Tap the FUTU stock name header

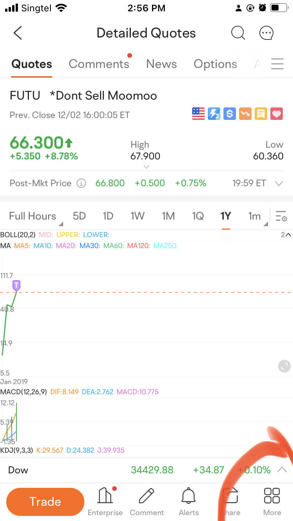click(x=83, y=96)
